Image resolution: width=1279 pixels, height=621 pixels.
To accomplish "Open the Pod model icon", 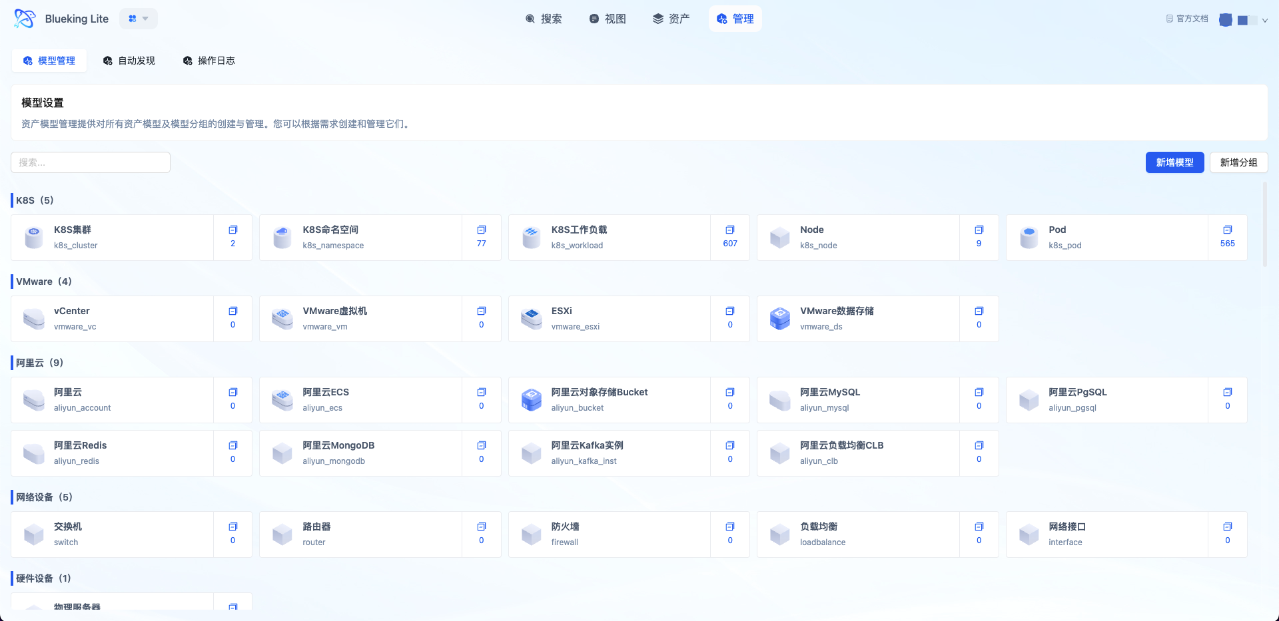I will (x=1029, y=238).
